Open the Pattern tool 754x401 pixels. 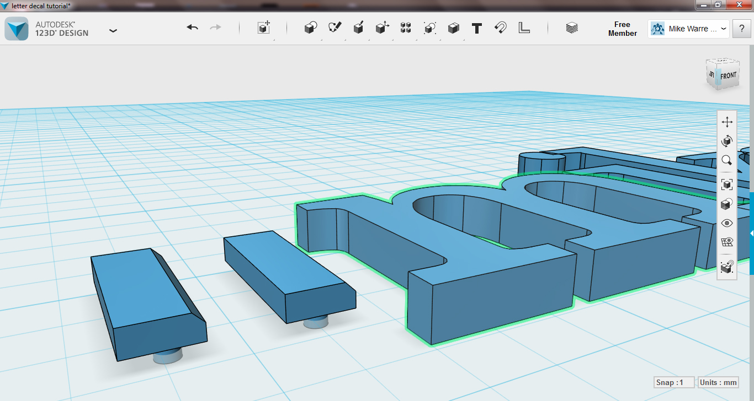[x=406, y=28]
